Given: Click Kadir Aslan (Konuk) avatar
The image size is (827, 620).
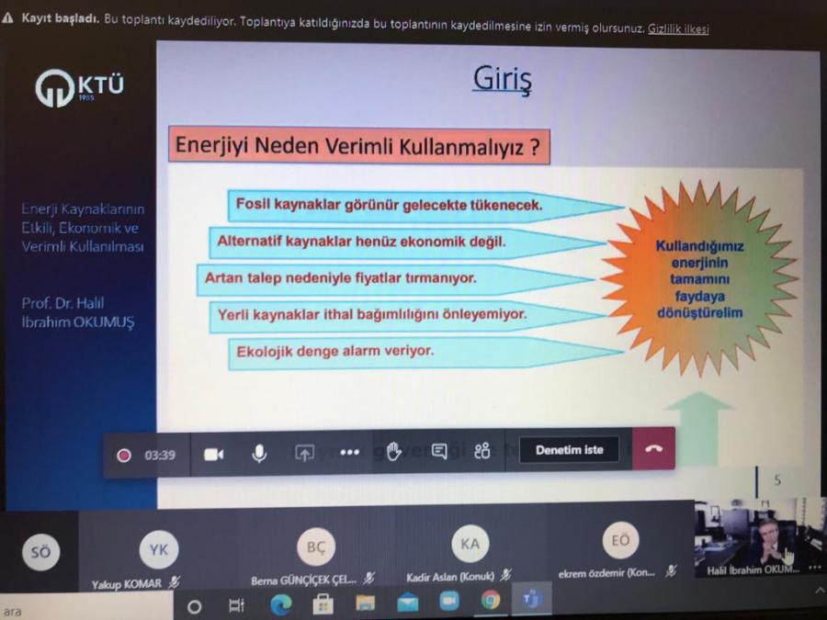Looking at the screenshot, I should point(470,544).
